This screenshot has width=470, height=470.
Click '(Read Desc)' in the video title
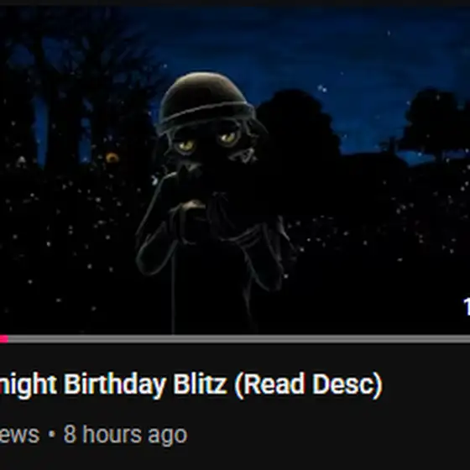pos(309,385)
